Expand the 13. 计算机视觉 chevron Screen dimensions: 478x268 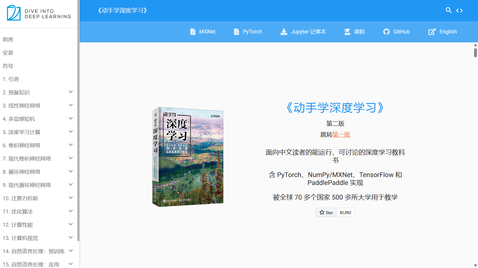click(x=71, y=238)
